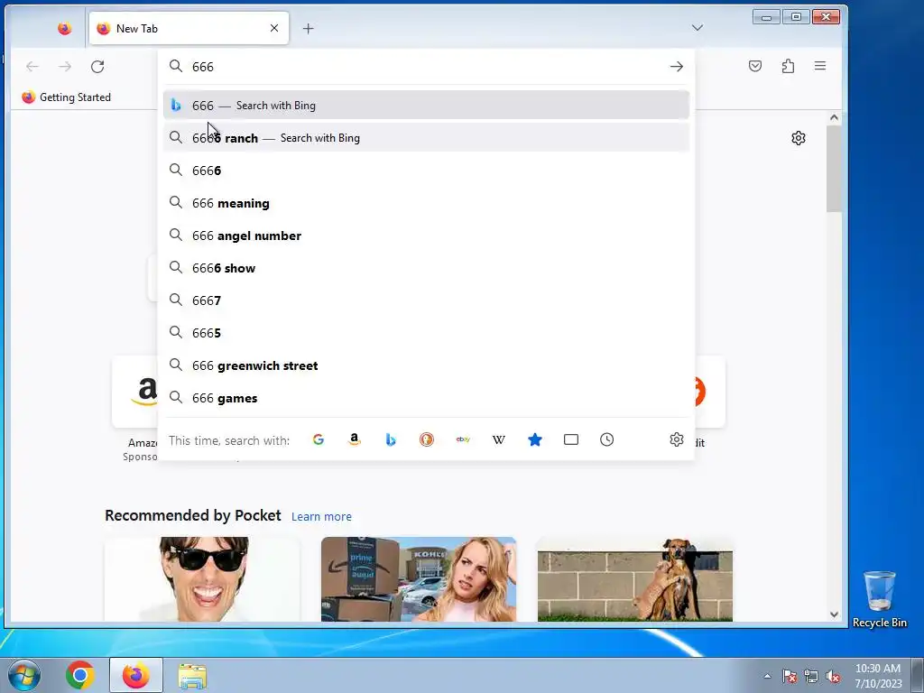
Task: Close the New Tab tab
Action: (x=274, y=28)
